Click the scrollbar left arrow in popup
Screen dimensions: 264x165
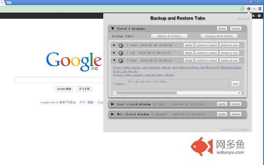coord(115,93)
